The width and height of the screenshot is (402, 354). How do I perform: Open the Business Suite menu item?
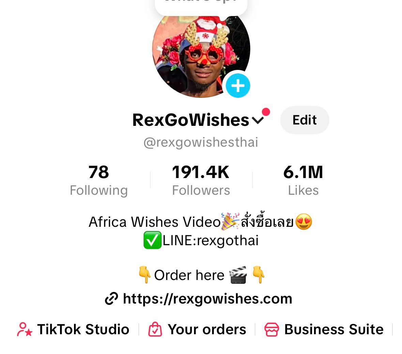[x=324, y=329]
